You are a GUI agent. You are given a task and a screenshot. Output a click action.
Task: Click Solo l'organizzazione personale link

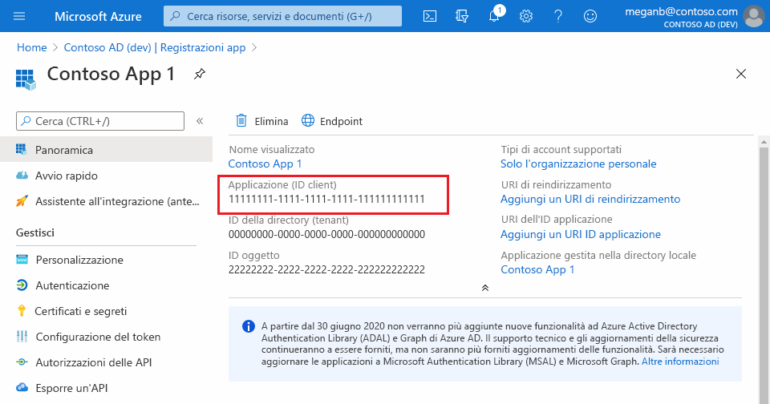pyautogui.click(x=578, y=164)
